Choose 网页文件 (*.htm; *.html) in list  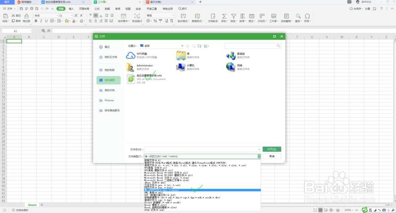pyautogui.click(x=202, y=188)
